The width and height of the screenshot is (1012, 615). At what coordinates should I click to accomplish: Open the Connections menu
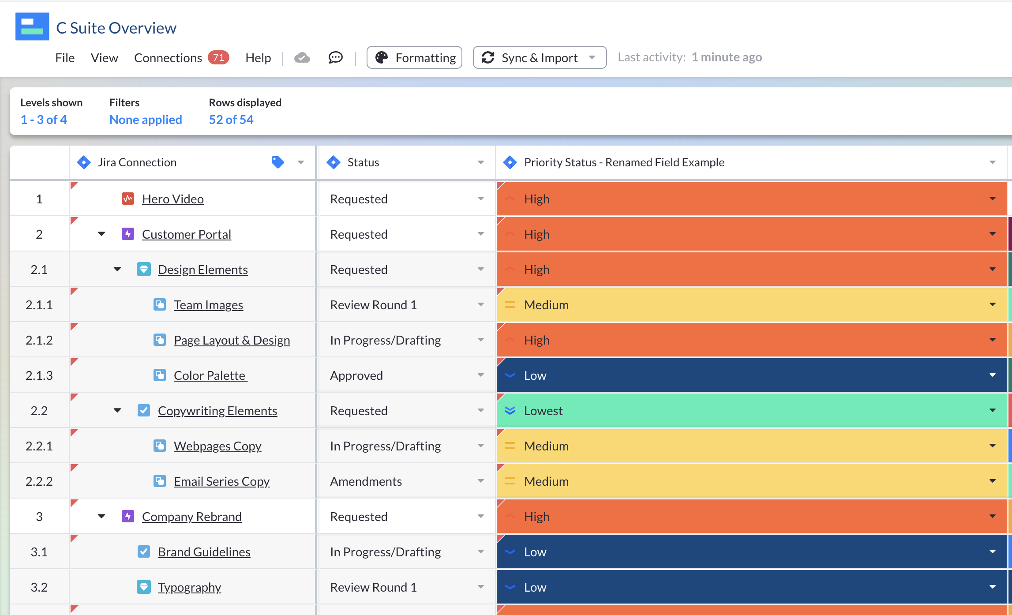(168, 57)
